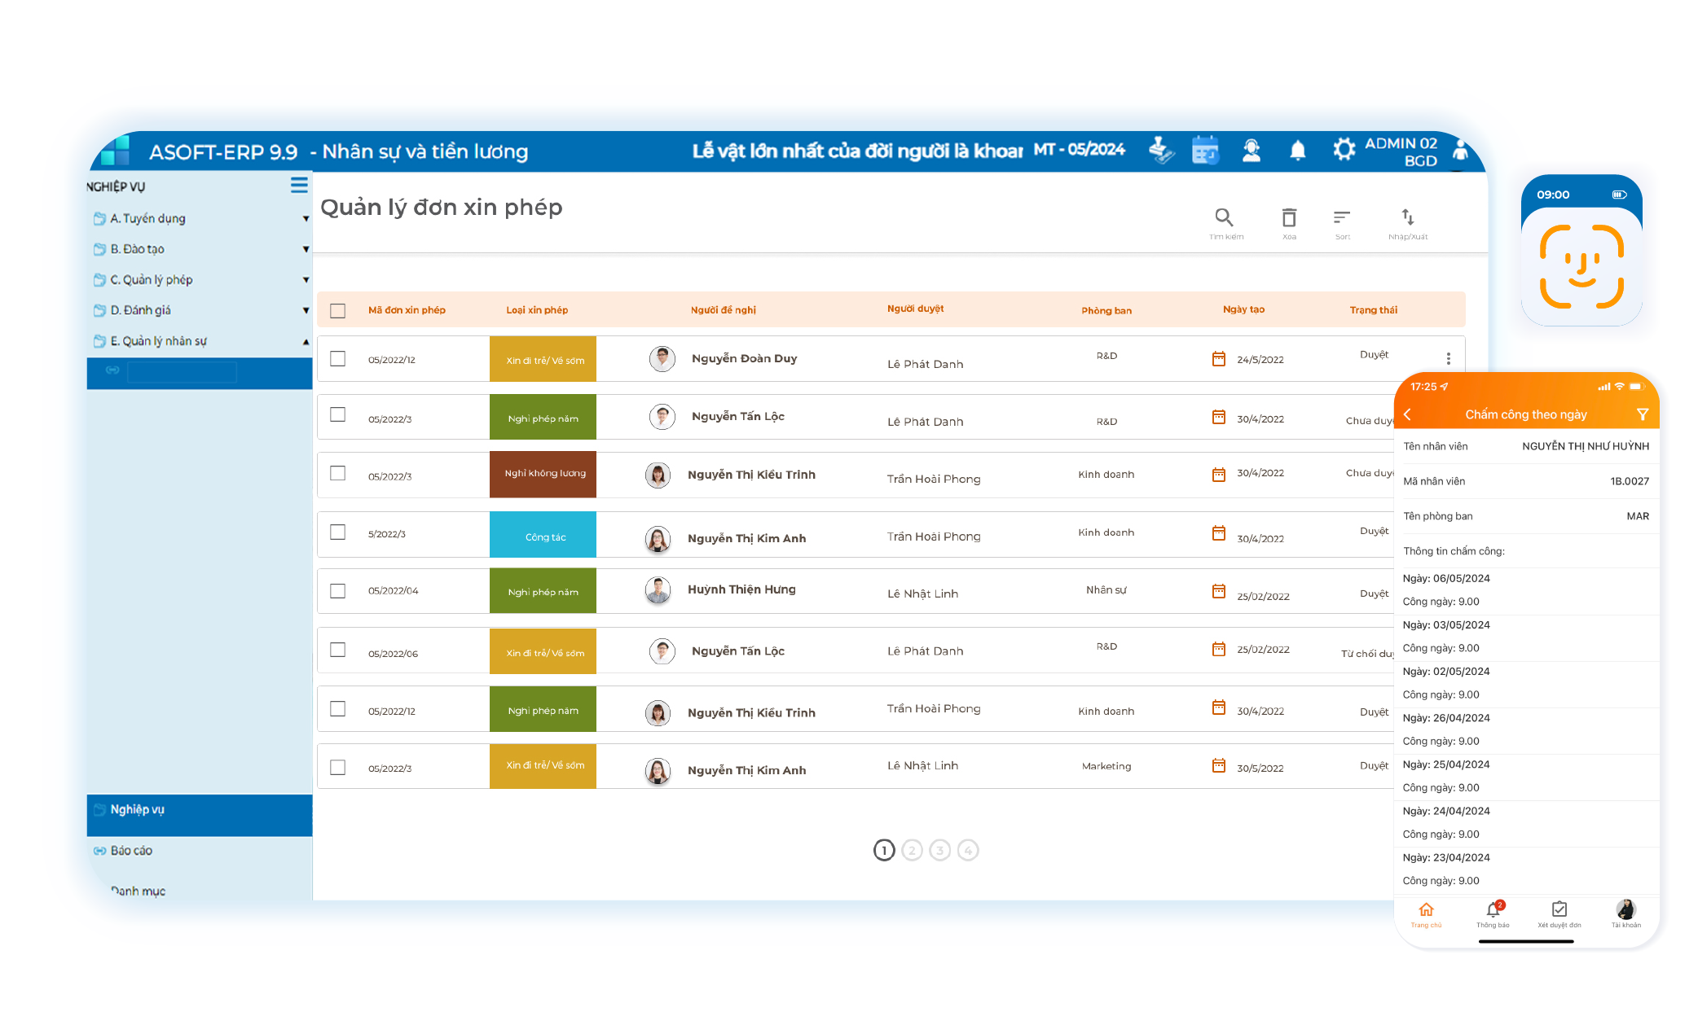The image size is (1698, 1025).
Task: Open notifications bell in top header
Action: [1298, 151]
